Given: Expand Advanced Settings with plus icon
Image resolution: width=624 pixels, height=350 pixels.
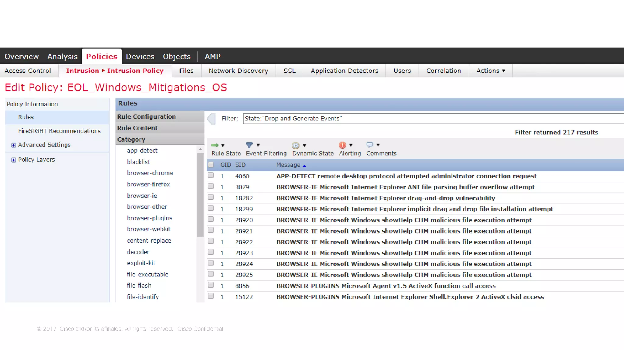Looking at the screenshot, I should click(13, 145).
